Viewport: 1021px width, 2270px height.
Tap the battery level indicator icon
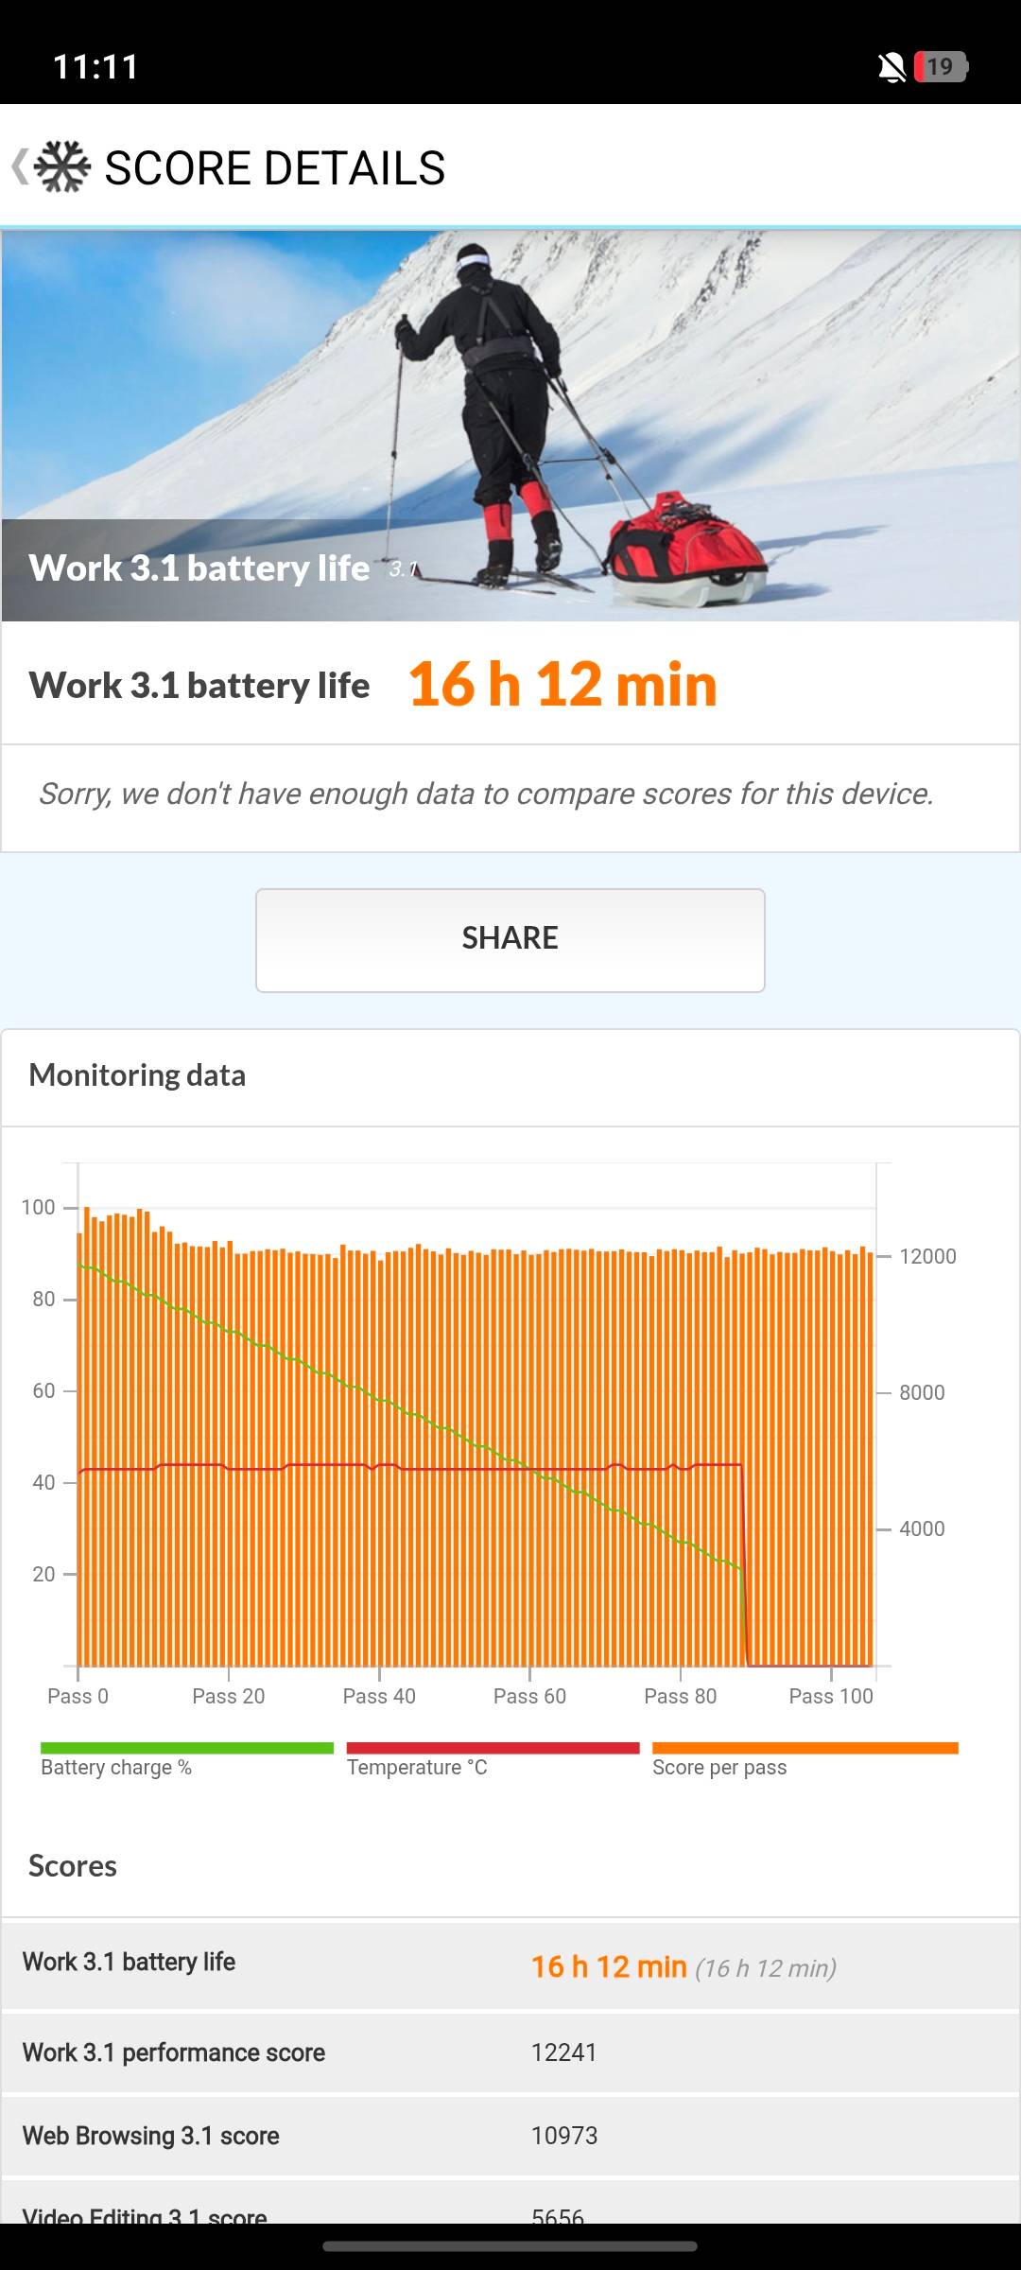941,66
